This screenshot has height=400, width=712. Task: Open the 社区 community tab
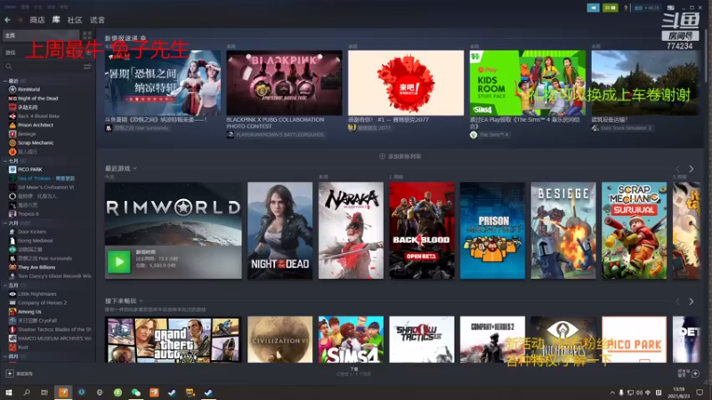click(75, 20)
